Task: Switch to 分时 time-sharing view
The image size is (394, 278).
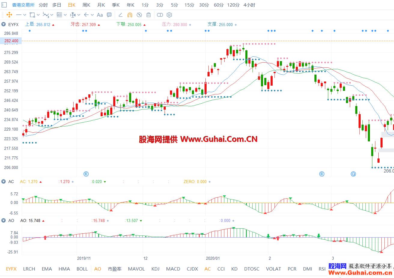Action: point(43,5)
